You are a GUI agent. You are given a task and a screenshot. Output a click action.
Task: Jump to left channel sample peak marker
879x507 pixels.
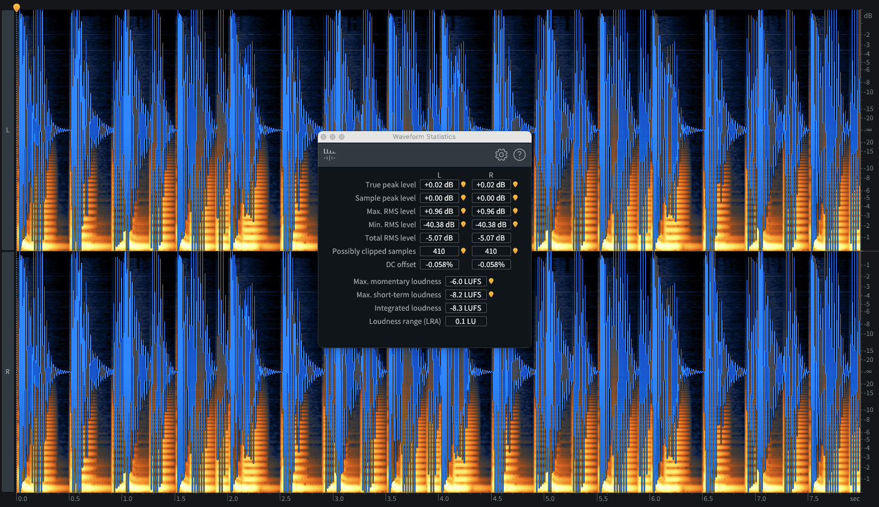[x=464, y=198]
